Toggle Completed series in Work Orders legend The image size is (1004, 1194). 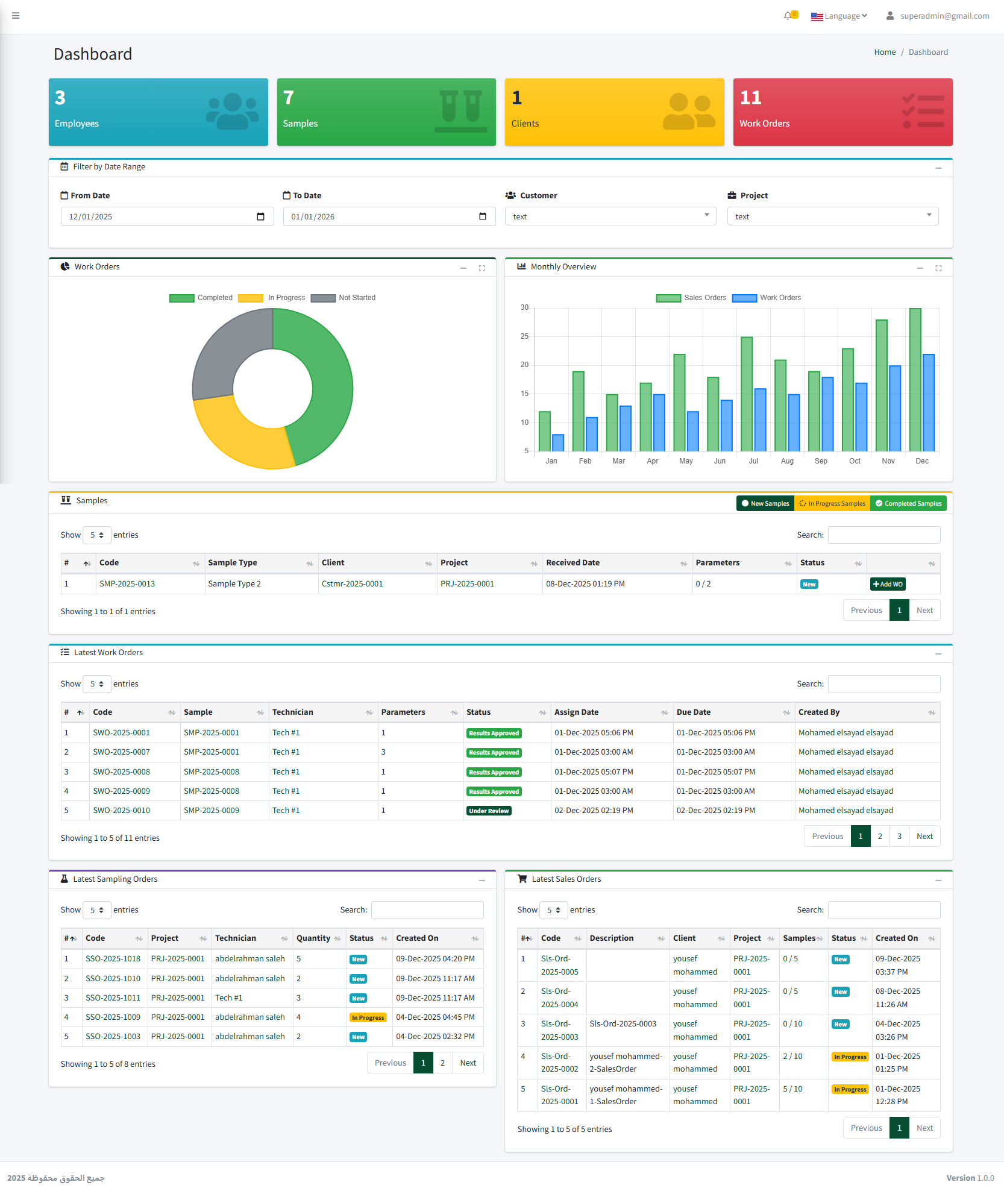[201, 298]
